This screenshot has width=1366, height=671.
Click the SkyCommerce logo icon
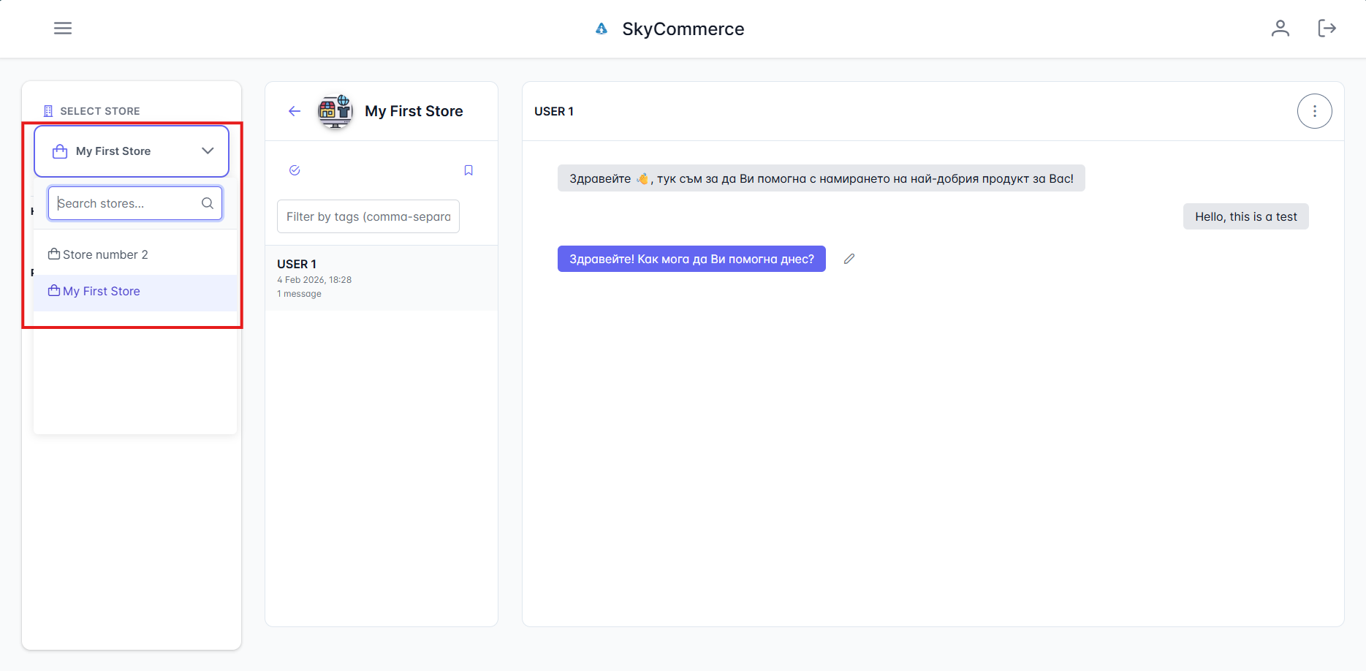[602, 29]
